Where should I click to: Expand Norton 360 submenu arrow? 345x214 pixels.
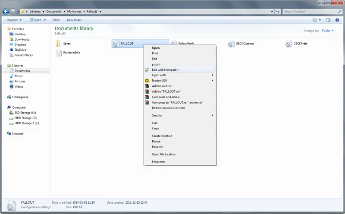point(213,81)
